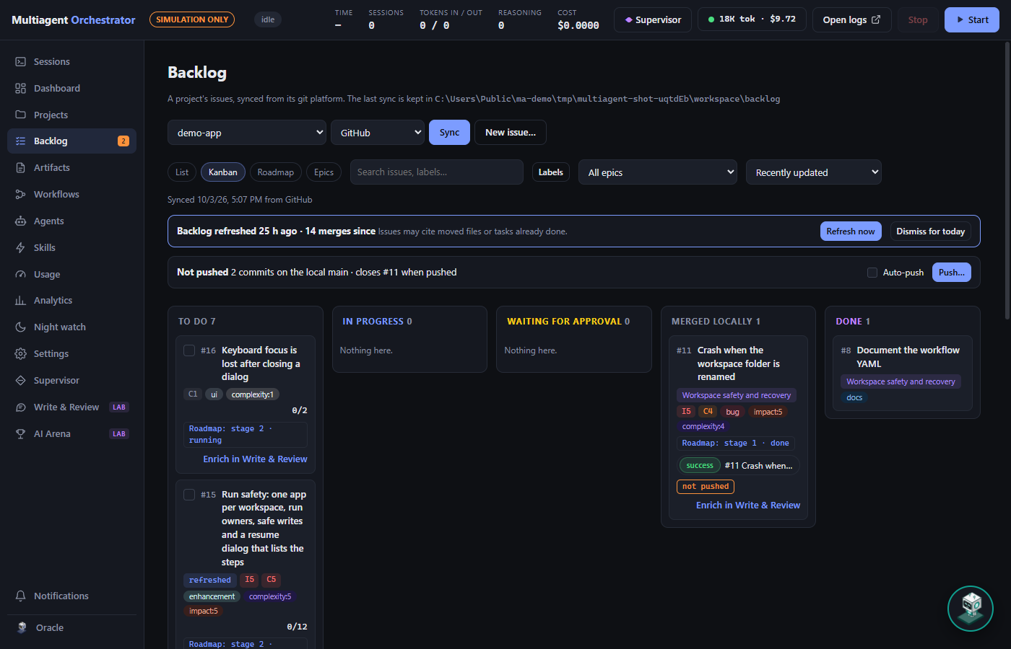Click the Write & Review pencil icon
1011x649 pixels.
pyautogui.click(x=20, y=407)
